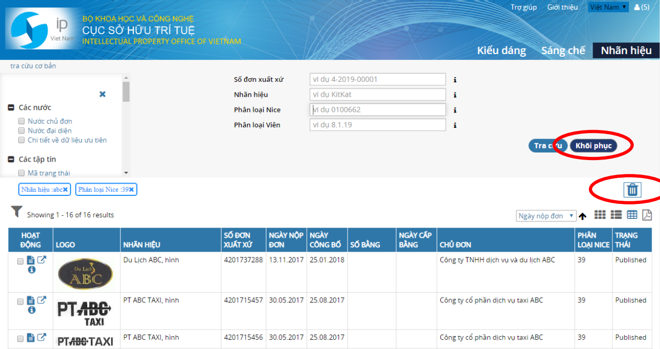
Task: Tick the Mã trạng thái checkbox
Action: (x=22, y=173)
